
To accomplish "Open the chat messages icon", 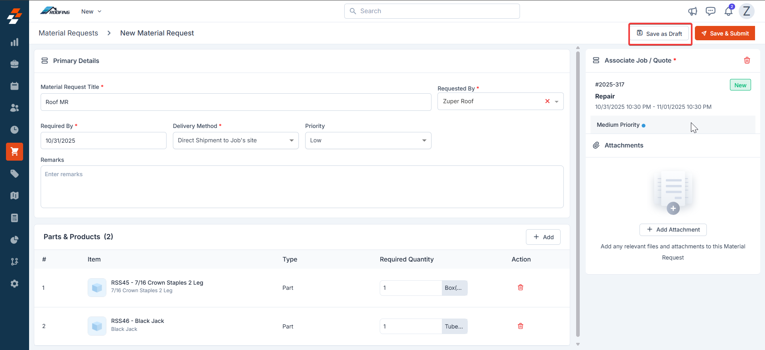I will (710, 11).
